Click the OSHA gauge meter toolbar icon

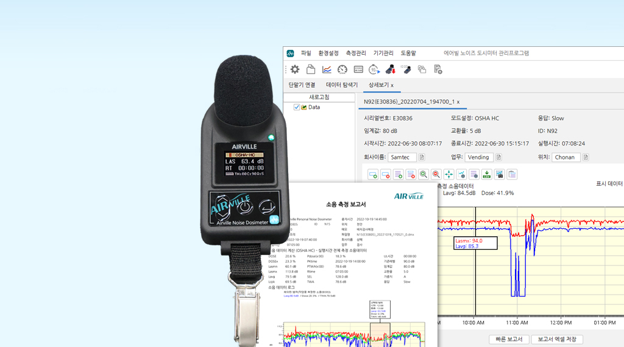click(x=342, y=69)
